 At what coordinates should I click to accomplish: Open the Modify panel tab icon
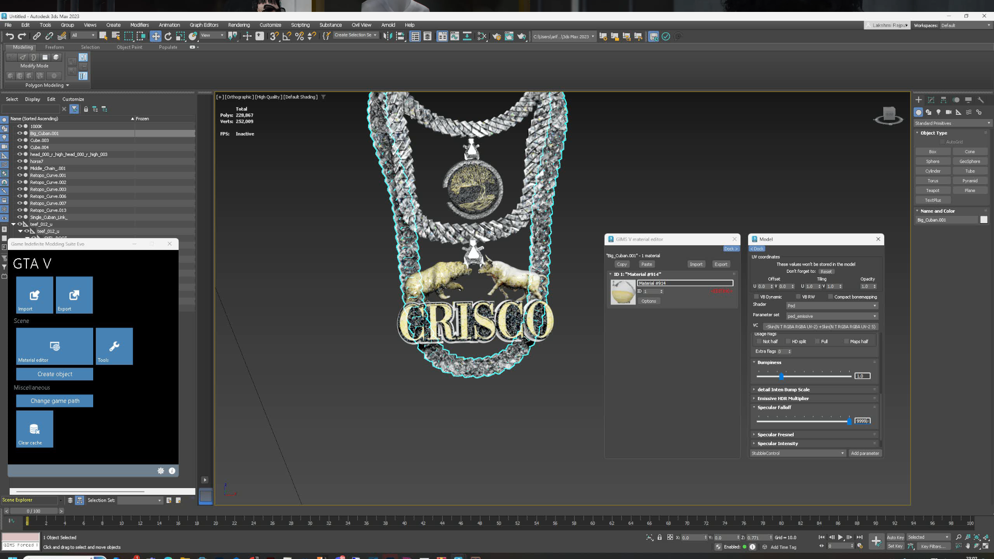931,100
